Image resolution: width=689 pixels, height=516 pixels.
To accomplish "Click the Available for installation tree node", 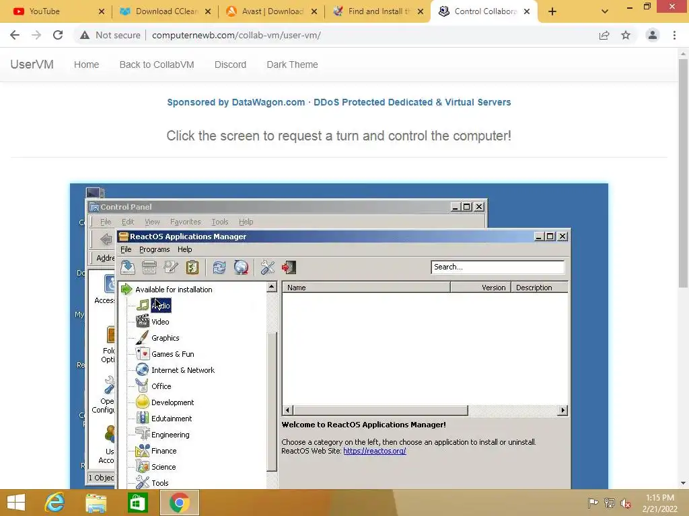I will [x=174, y=290].
